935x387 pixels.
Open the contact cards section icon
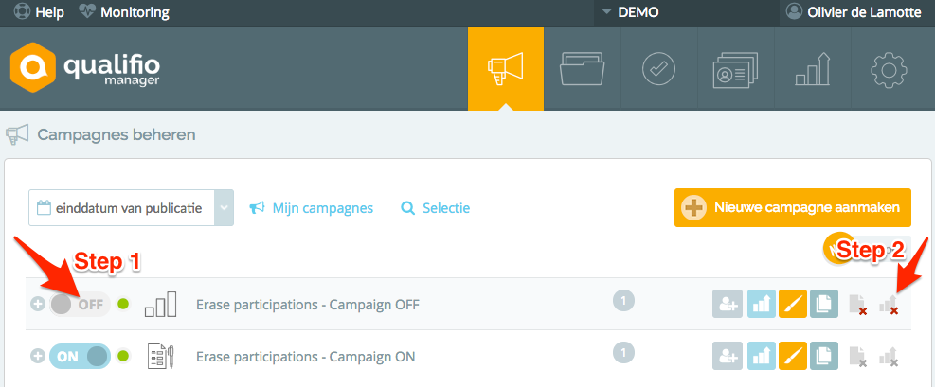(x=735, y=69)
